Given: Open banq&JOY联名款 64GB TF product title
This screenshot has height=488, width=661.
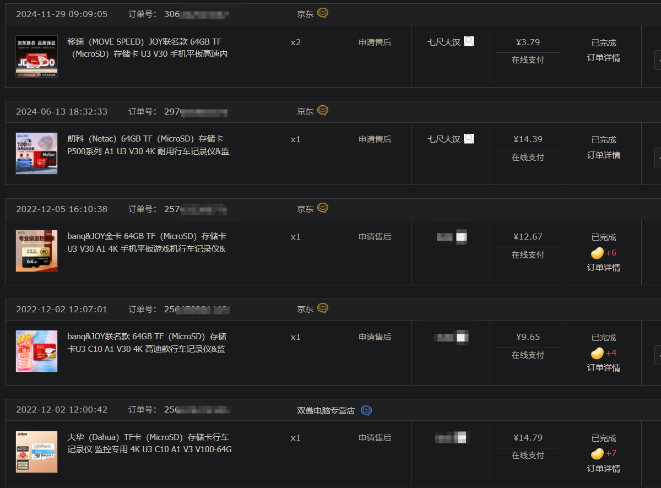Looking at the screenshot, I should 147,343.
